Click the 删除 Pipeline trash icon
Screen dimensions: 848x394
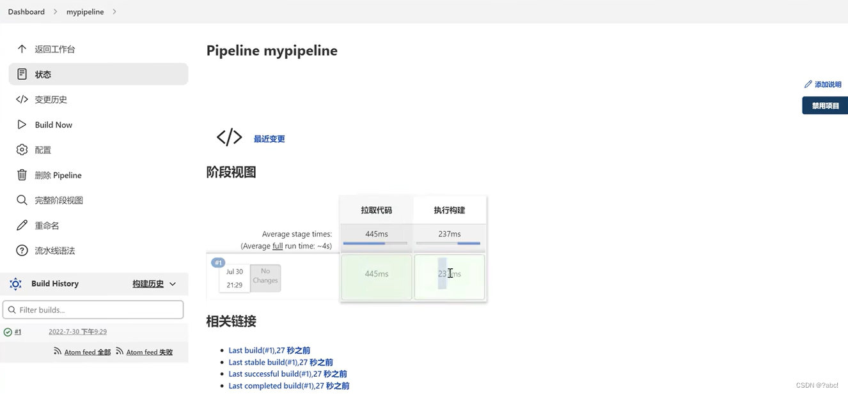(20, 175)
